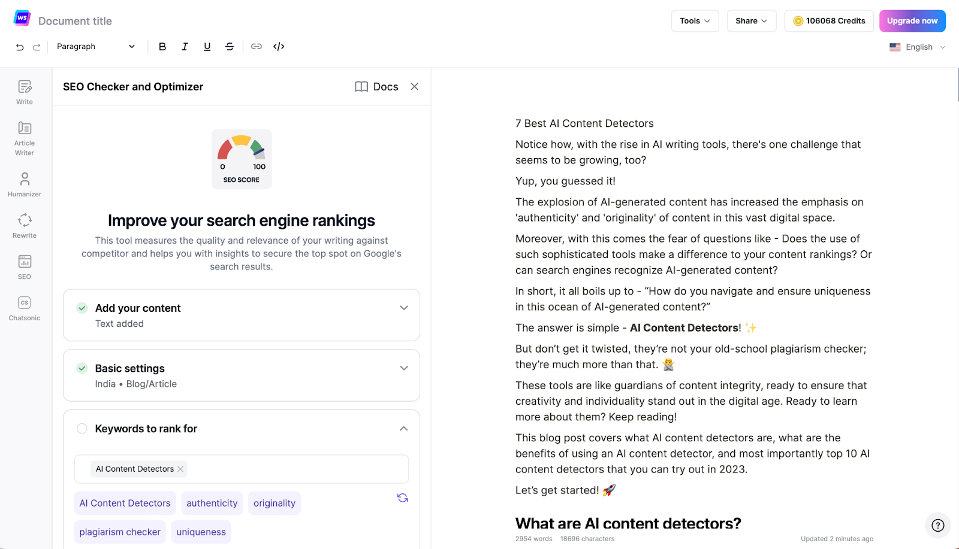
Task: Toggle the Keywords to rank for checkbox
Action: [82, 428]
